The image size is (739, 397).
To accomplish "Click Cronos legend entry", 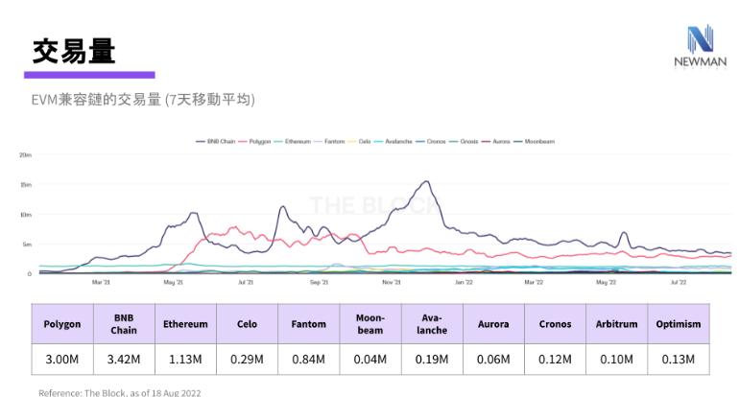I will pyautogui.click(x=437, y=141).
